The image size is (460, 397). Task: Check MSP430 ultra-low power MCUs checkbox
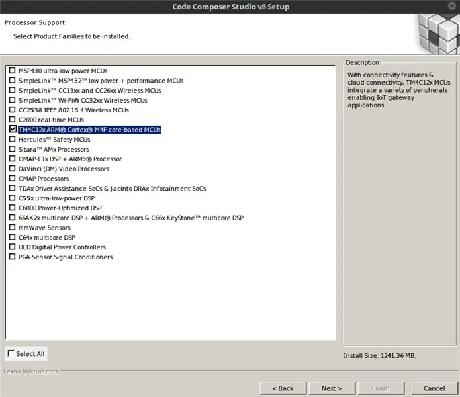coord(13,71)
